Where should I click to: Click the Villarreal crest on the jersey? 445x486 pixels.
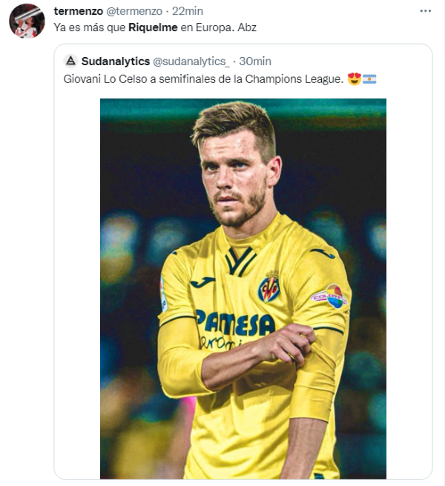268,288
